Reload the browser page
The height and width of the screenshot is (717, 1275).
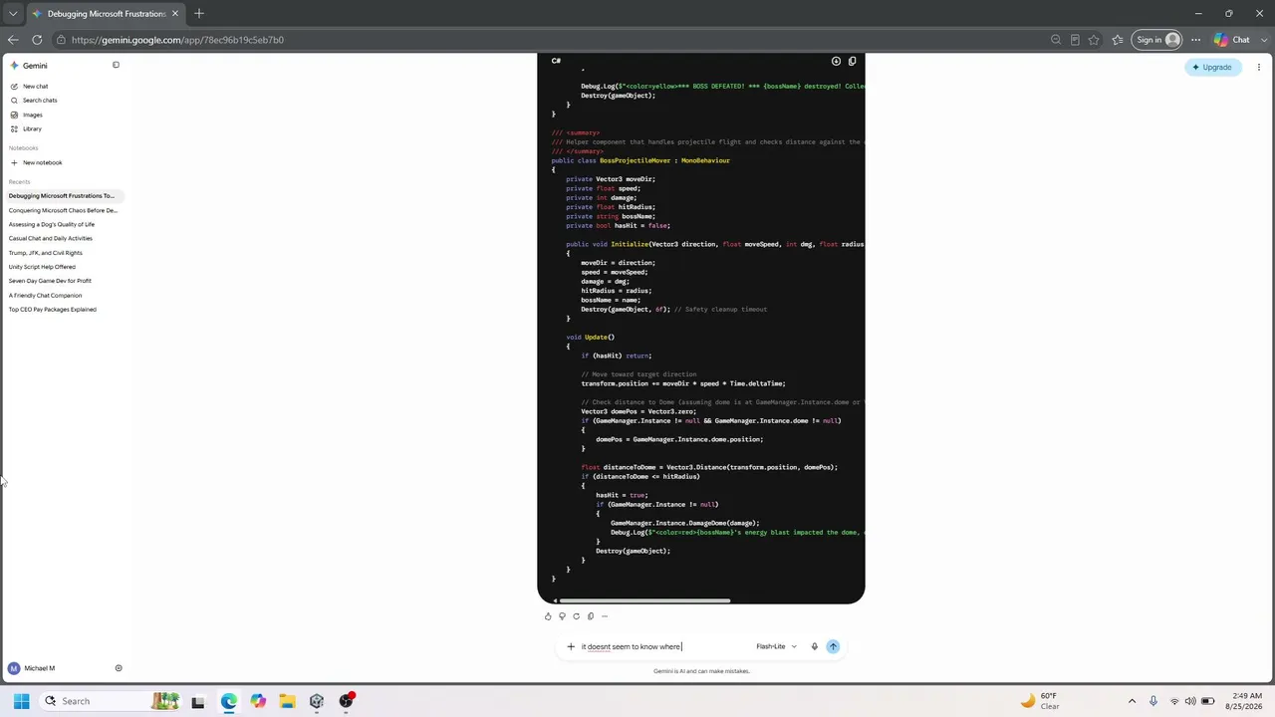point(37,40)
